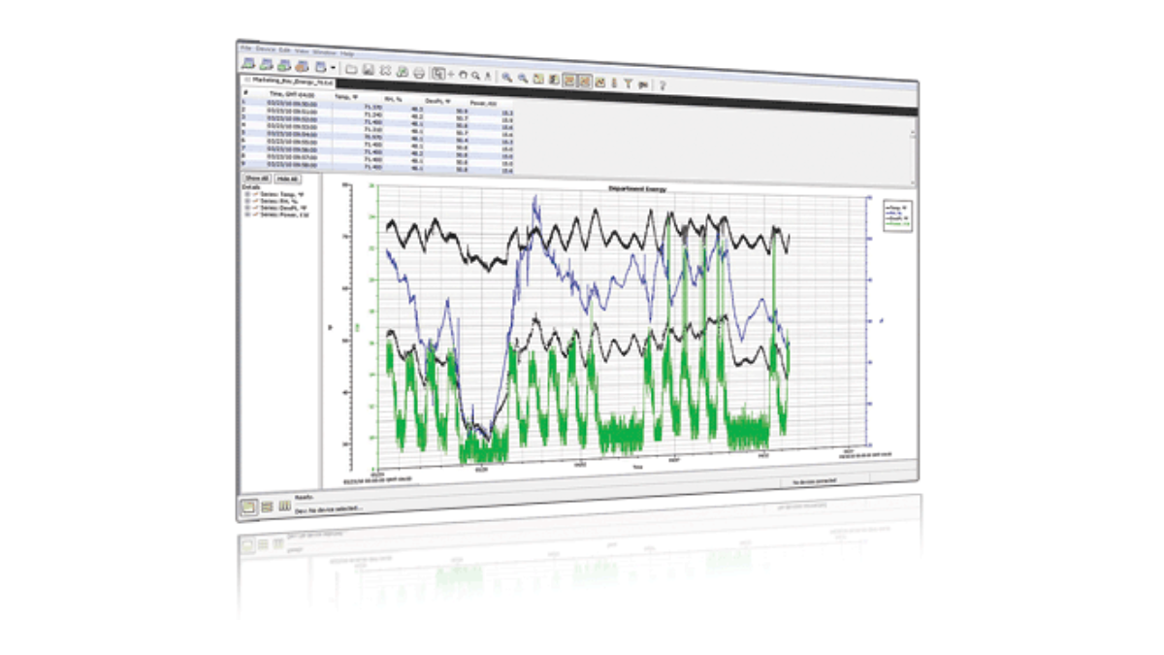Click the Time column header
Image resolution: width=1164 pixels, height=655 pixels.
[291, 94]
